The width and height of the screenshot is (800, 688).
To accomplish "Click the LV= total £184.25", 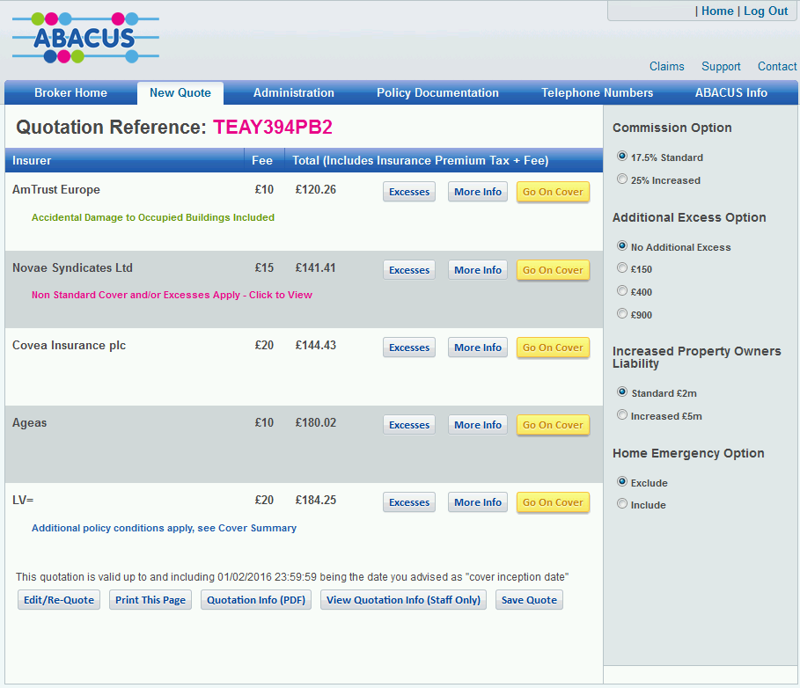I will click(x=316, y=501).
